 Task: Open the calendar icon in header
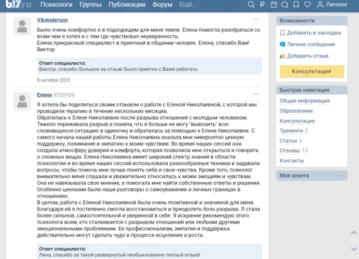point(274,4)
